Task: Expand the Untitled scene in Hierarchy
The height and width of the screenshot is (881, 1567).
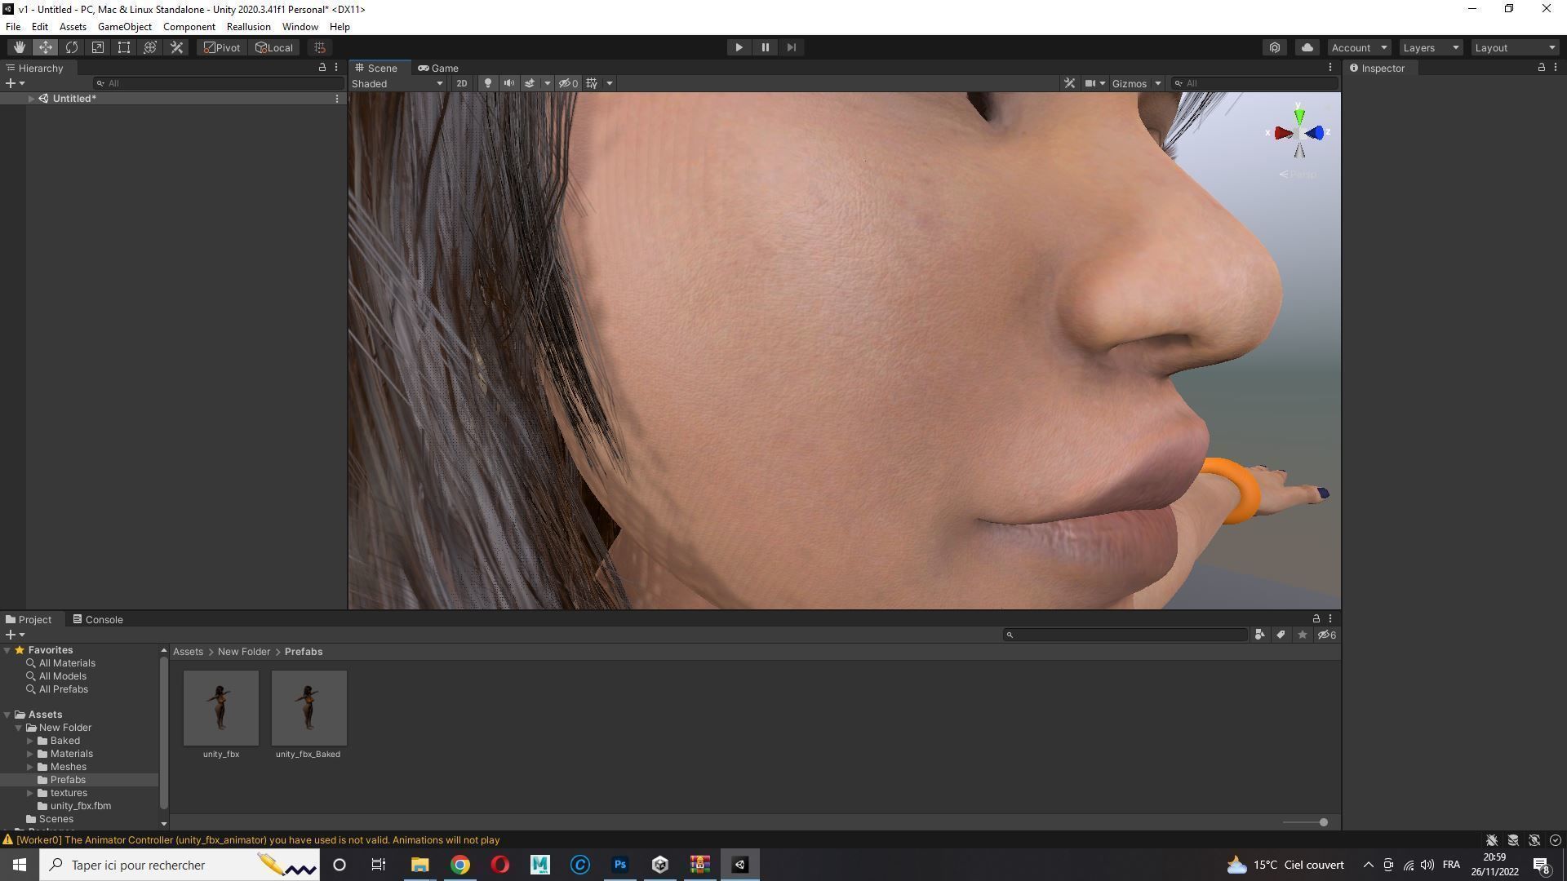Action: coord(31,99)
